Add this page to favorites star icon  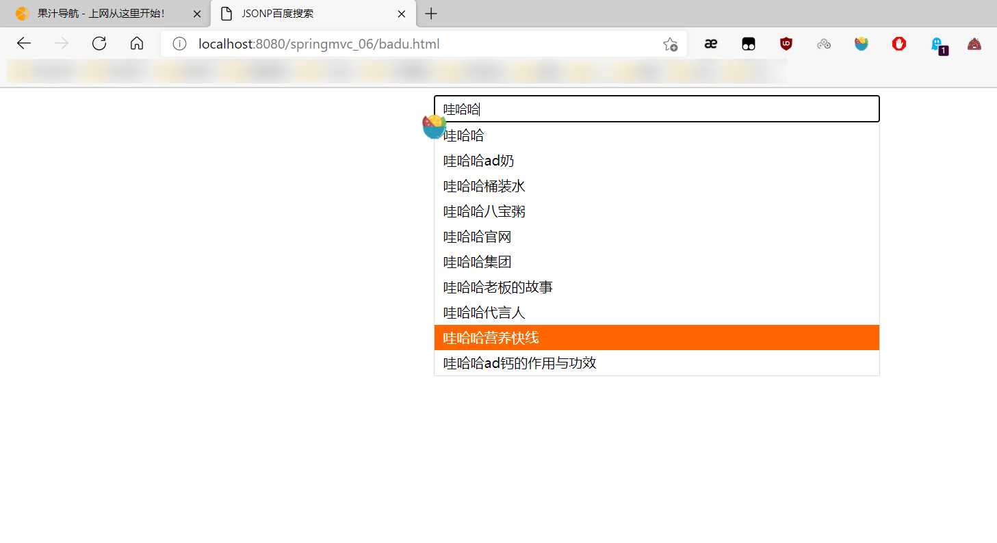(x=670, y=44)
